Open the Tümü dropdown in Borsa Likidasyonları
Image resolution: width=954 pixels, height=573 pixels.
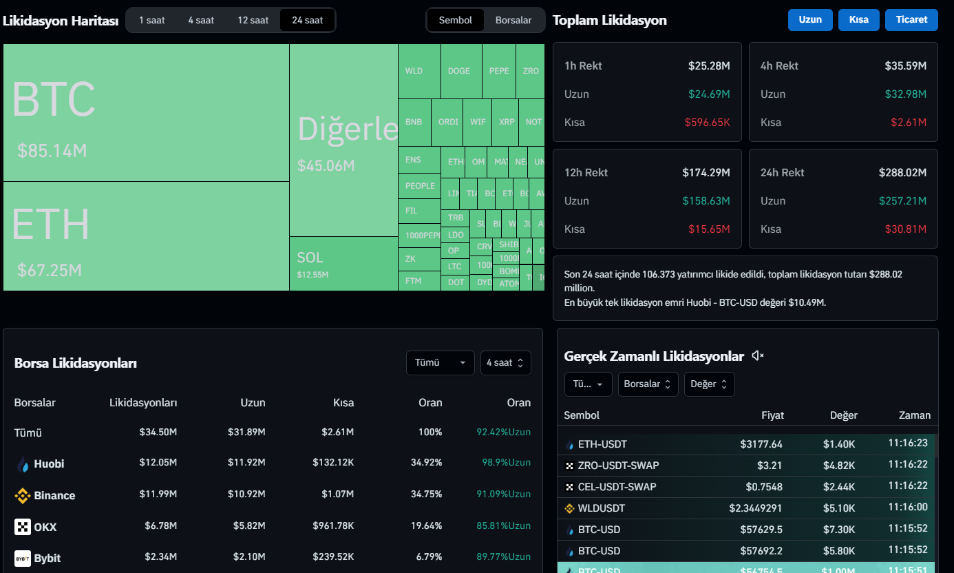tap(440, 362)
